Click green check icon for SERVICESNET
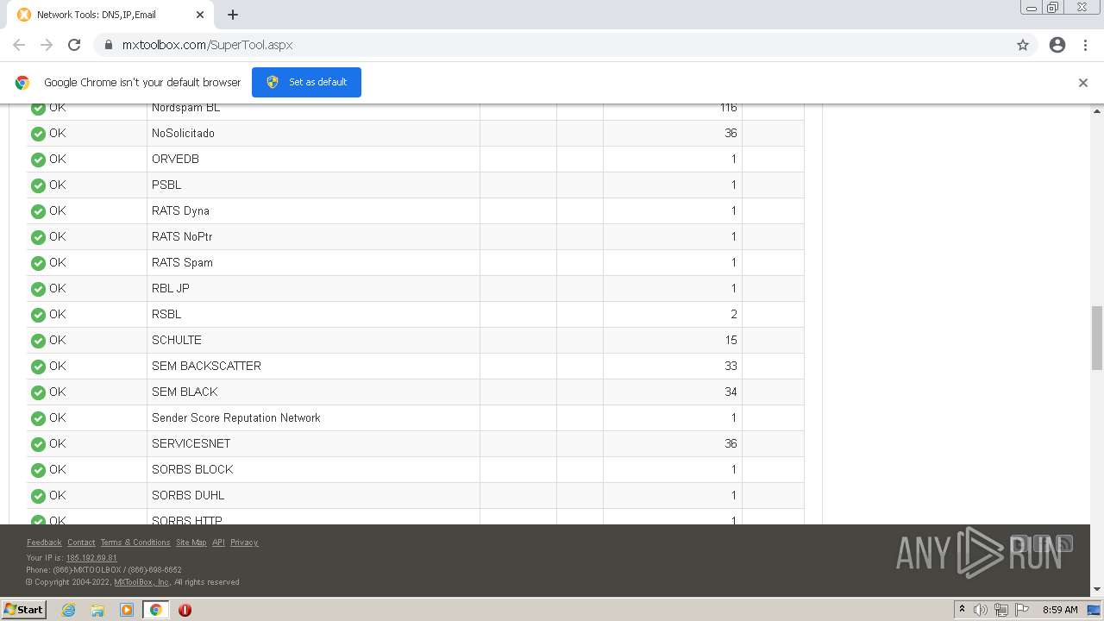1104x621 pixels. (x=38, y=444)
